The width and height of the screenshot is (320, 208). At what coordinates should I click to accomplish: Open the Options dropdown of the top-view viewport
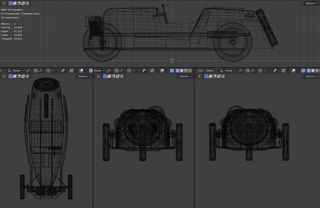pyautogui.click(x=84, y=76)
